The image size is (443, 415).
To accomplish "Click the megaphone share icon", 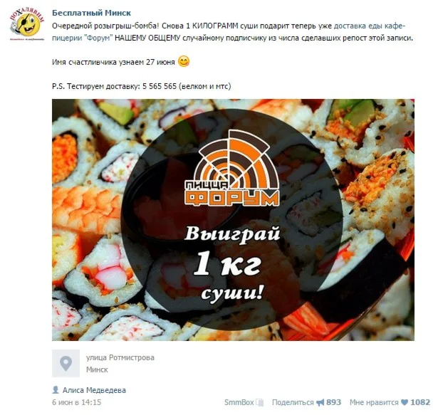I will point(320,403).
